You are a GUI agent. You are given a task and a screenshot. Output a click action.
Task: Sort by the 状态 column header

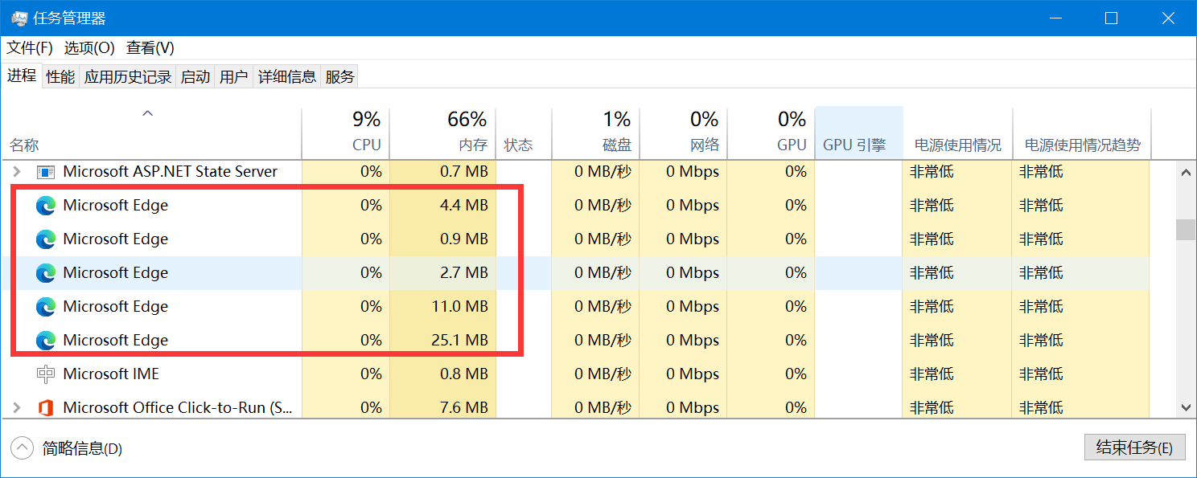point(524,133)
